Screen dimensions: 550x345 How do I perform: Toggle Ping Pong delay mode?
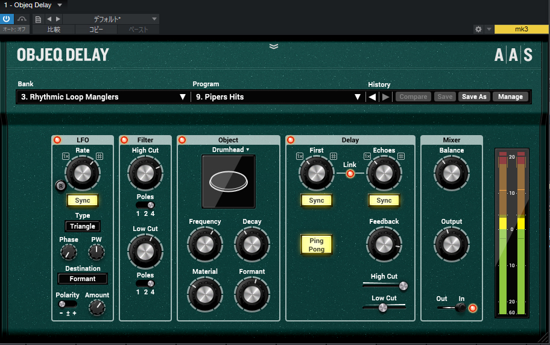click(x=317, y=245)
